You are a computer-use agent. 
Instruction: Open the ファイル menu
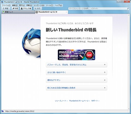coord(6,5)
